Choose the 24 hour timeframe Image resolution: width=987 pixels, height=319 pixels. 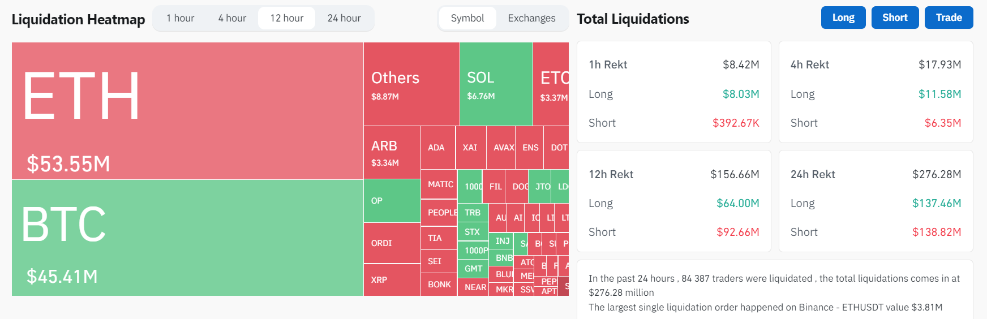tap(344, 18)
